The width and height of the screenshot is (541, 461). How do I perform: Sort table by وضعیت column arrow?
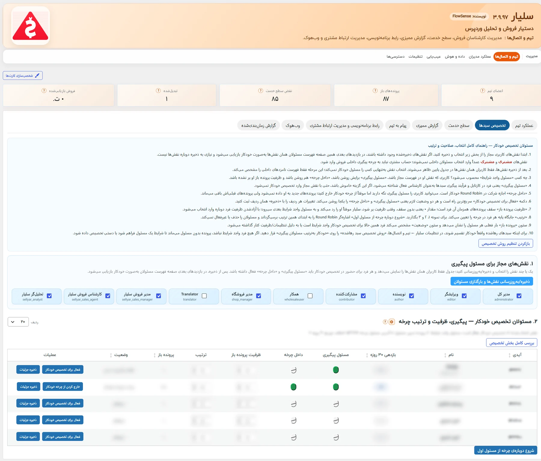pyautogui.click(x=111, y=355)
